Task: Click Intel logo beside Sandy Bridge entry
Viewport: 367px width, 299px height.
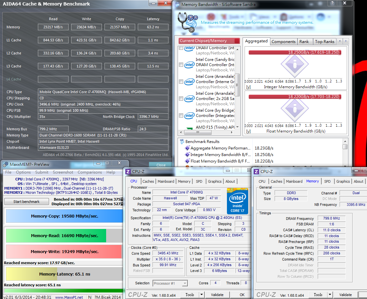Action: 189,65
